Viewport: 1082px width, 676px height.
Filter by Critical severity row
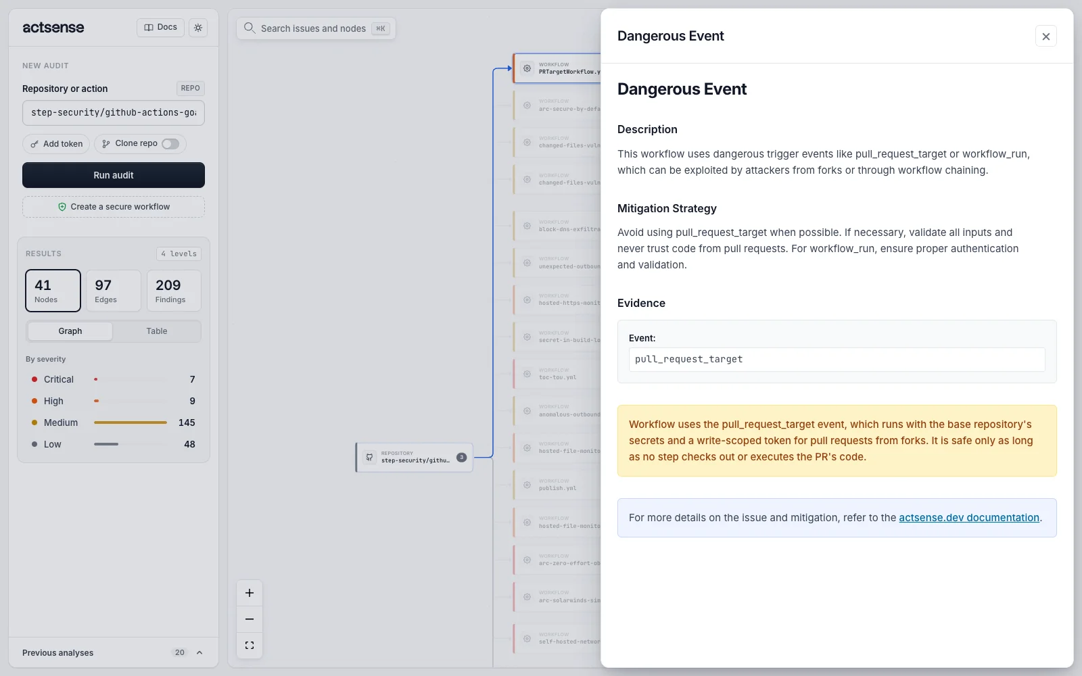coord(114,379)
